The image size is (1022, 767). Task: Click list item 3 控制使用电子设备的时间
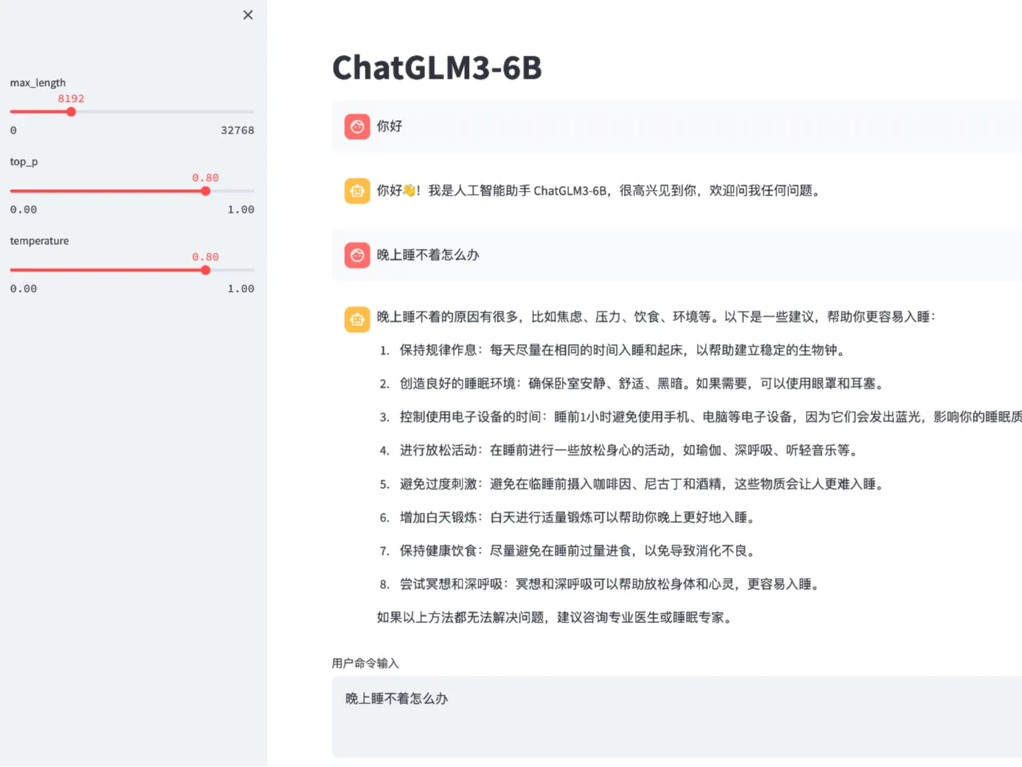pyautogui.click(x=710, y=417)
